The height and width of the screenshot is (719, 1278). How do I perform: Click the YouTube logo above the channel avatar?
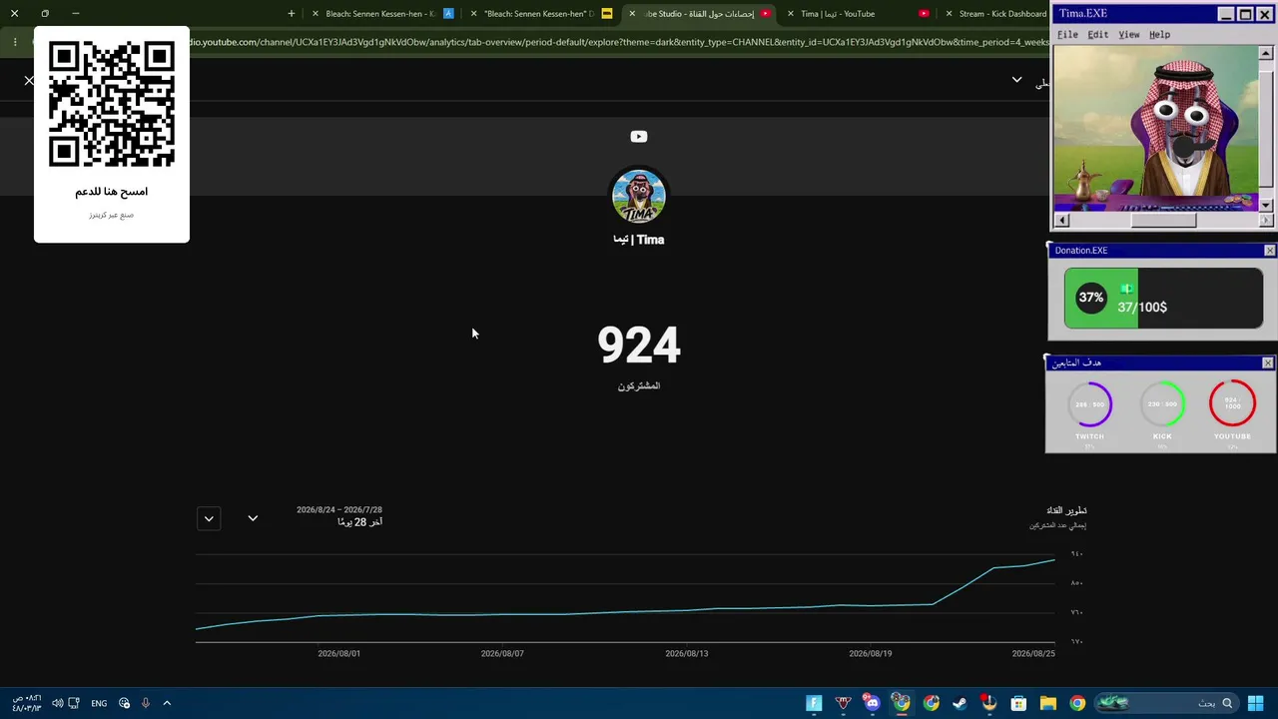[639, 137]
